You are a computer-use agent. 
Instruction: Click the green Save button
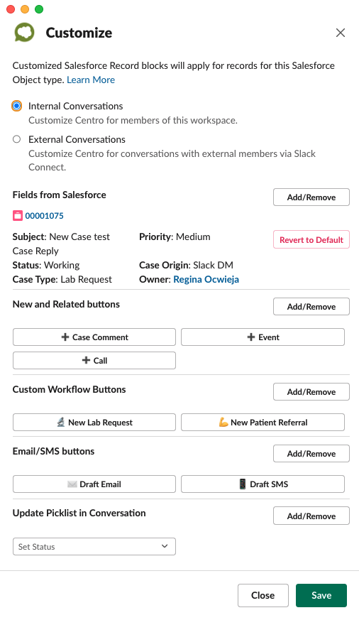pos(321,595)
